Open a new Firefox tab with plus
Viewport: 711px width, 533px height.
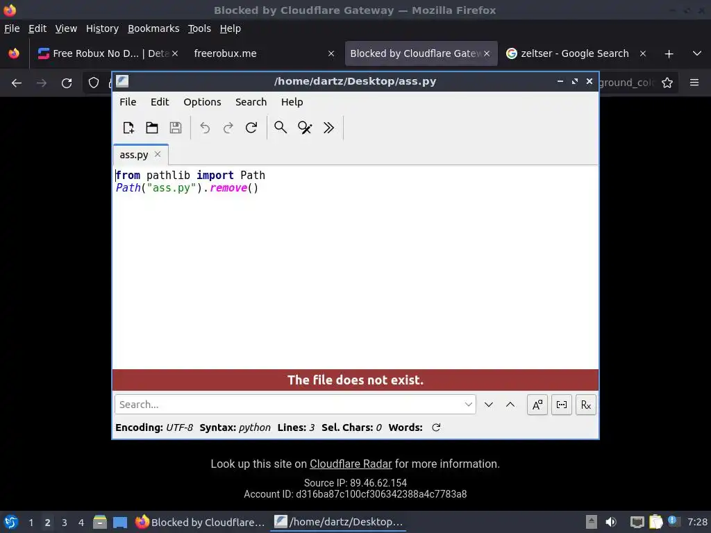669,54
